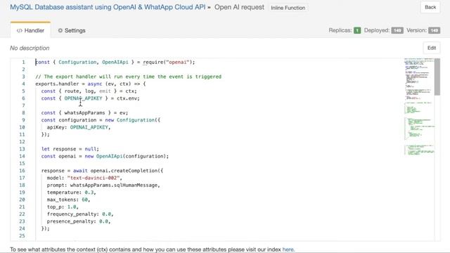Click line number 16 in gutter
450x253 pixels.
(22, 171)
